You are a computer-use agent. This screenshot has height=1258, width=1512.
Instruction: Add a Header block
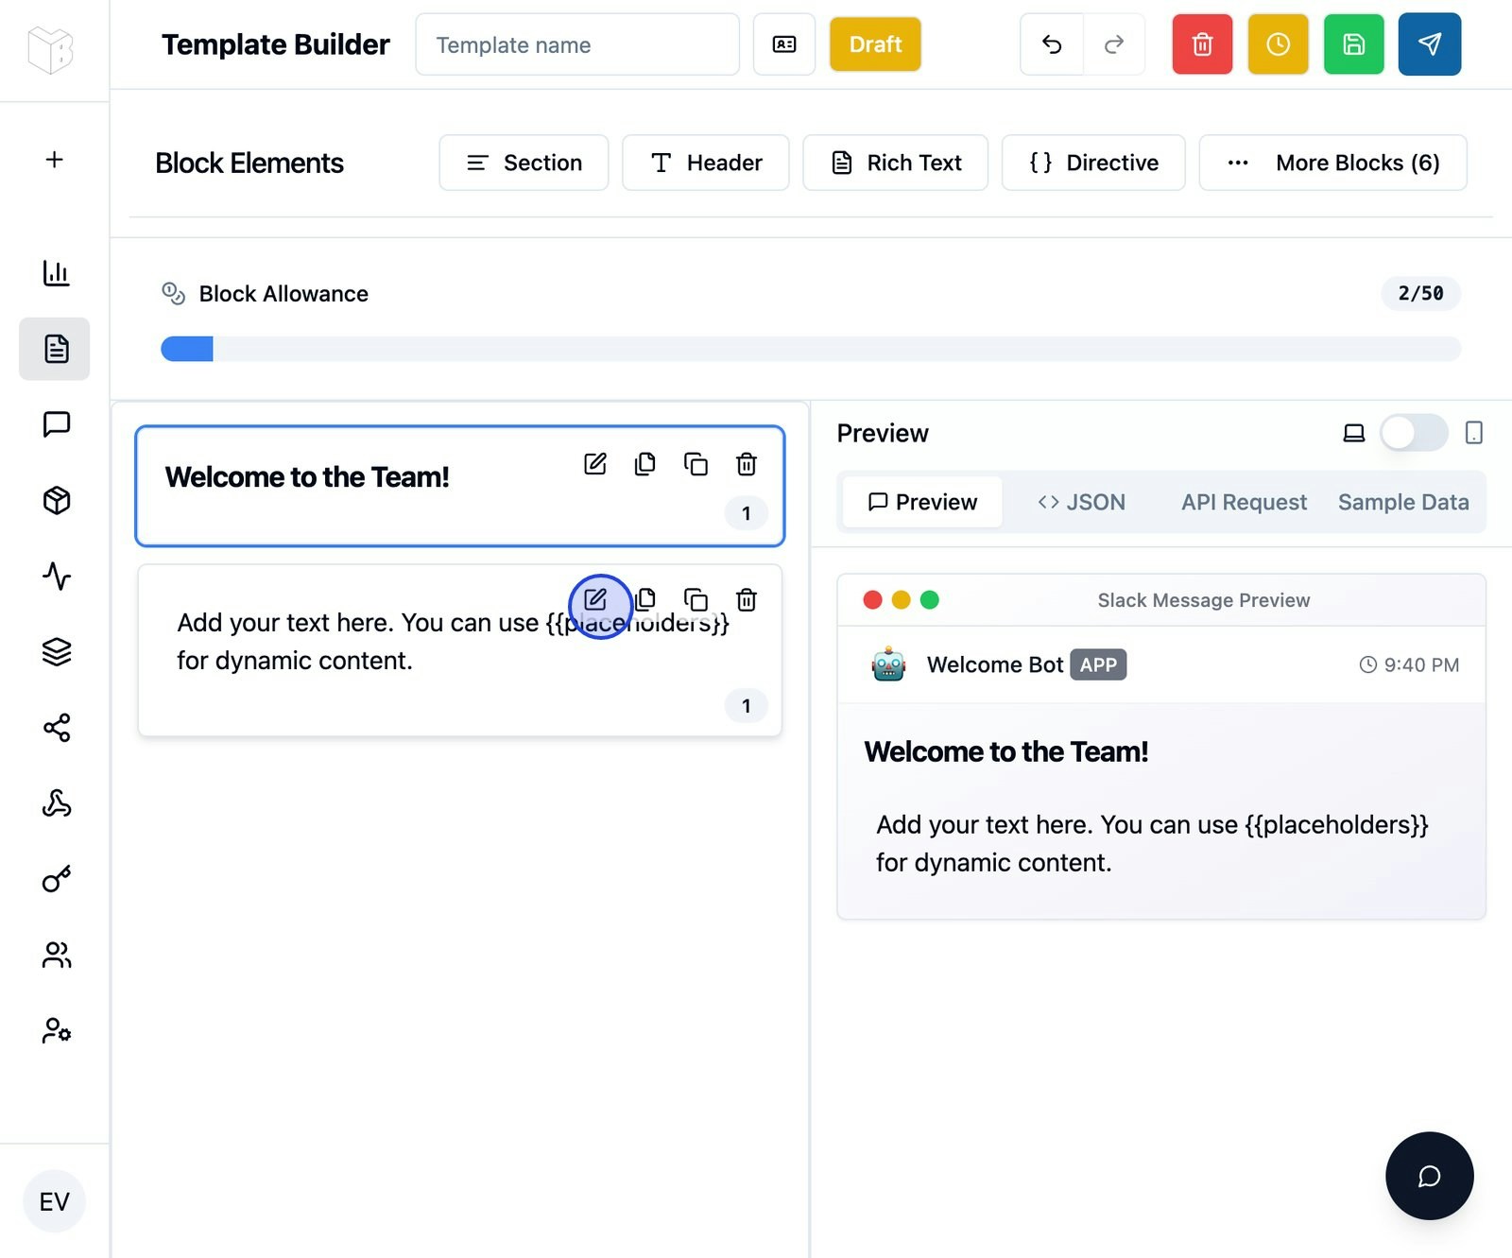[x=705, y=163]
